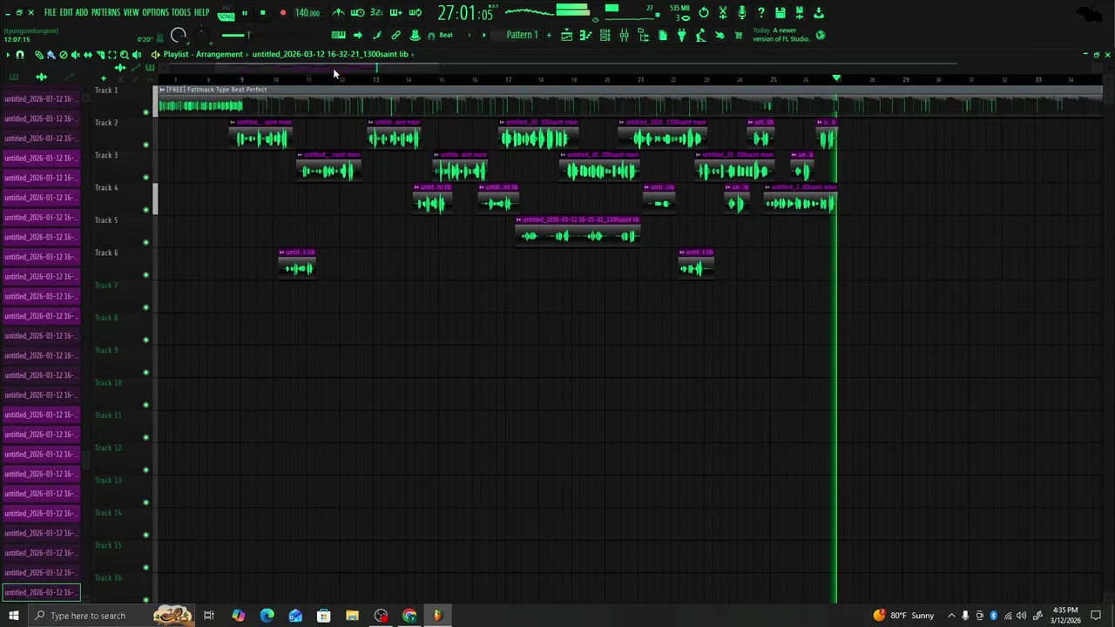Open the Piano roll icon

point(585,36)
